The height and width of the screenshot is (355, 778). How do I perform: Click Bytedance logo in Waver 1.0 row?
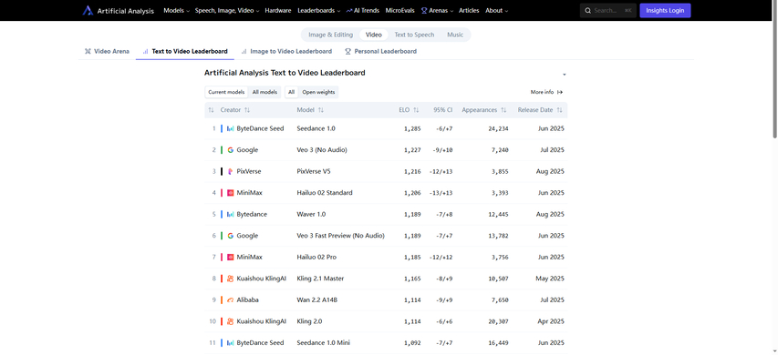tap(230, 215)
